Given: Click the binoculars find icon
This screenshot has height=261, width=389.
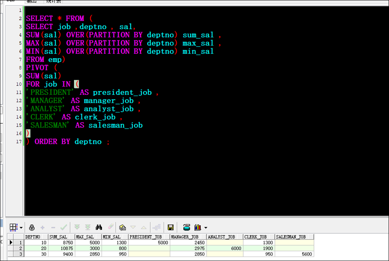Looking at the screenshot, I should (x=99, y=227).
